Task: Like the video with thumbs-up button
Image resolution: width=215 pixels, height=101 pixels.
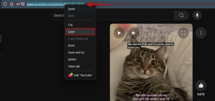Action: 201,85
